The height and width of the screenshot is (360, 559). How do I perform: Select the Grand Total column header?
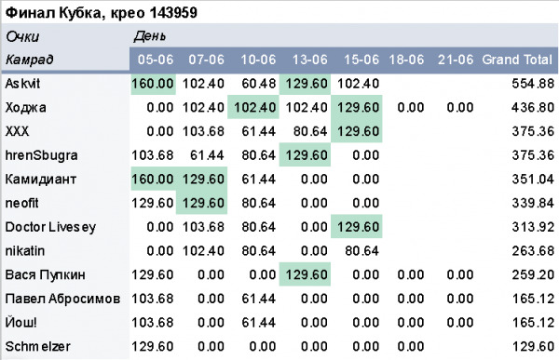click(x=517, y=60)
